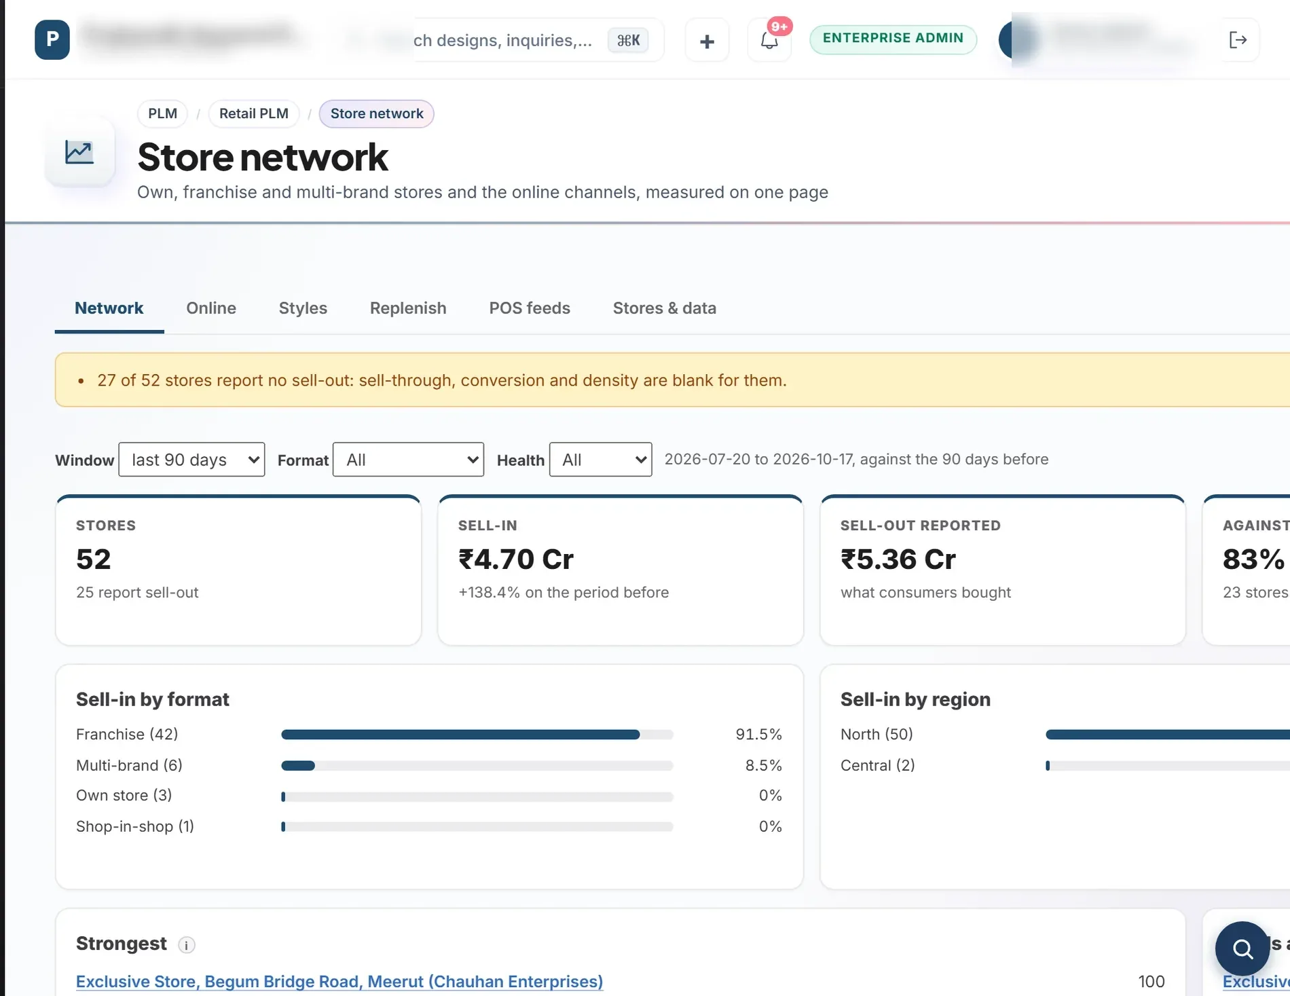The width and height of the screenshot is (1290, 996).
Task: Click the 91.5% Franchise value
Action: click(758, 734)
